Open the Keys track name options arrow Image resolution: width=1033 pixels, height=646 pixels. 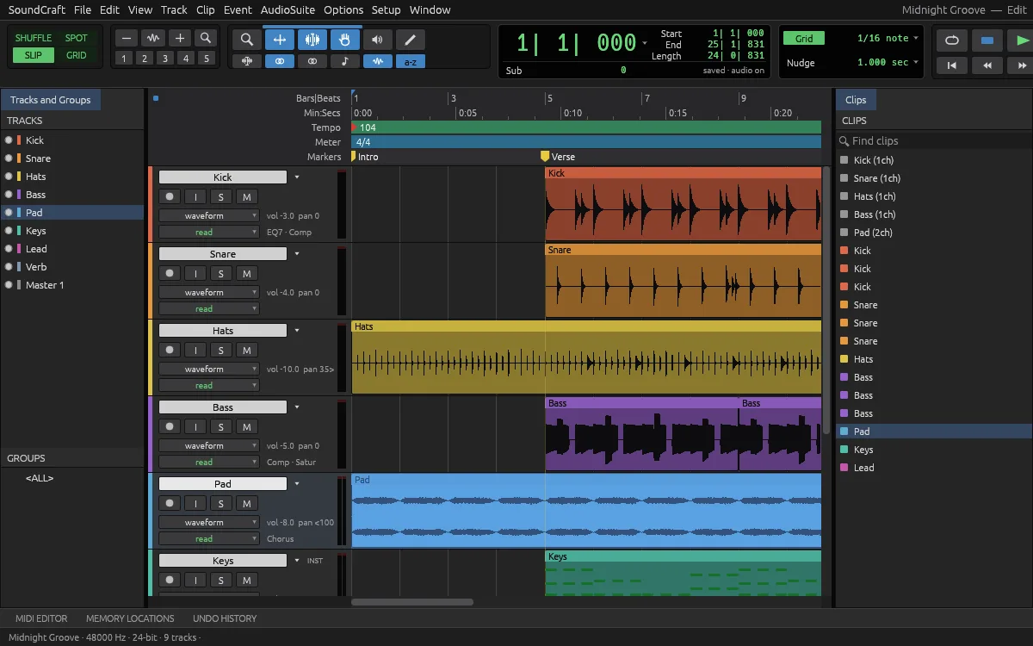[297, 561]
